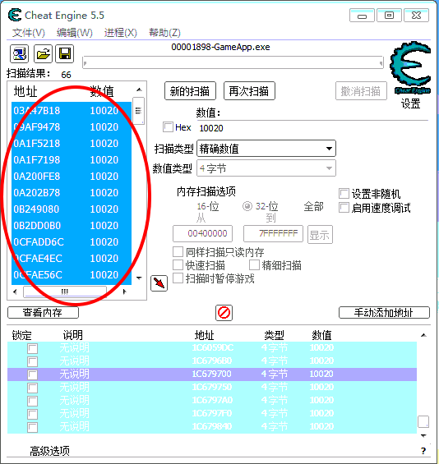Click the 地址 column header in scan results
This screenshot has height=464, width=439.
(x=25, y=91)
